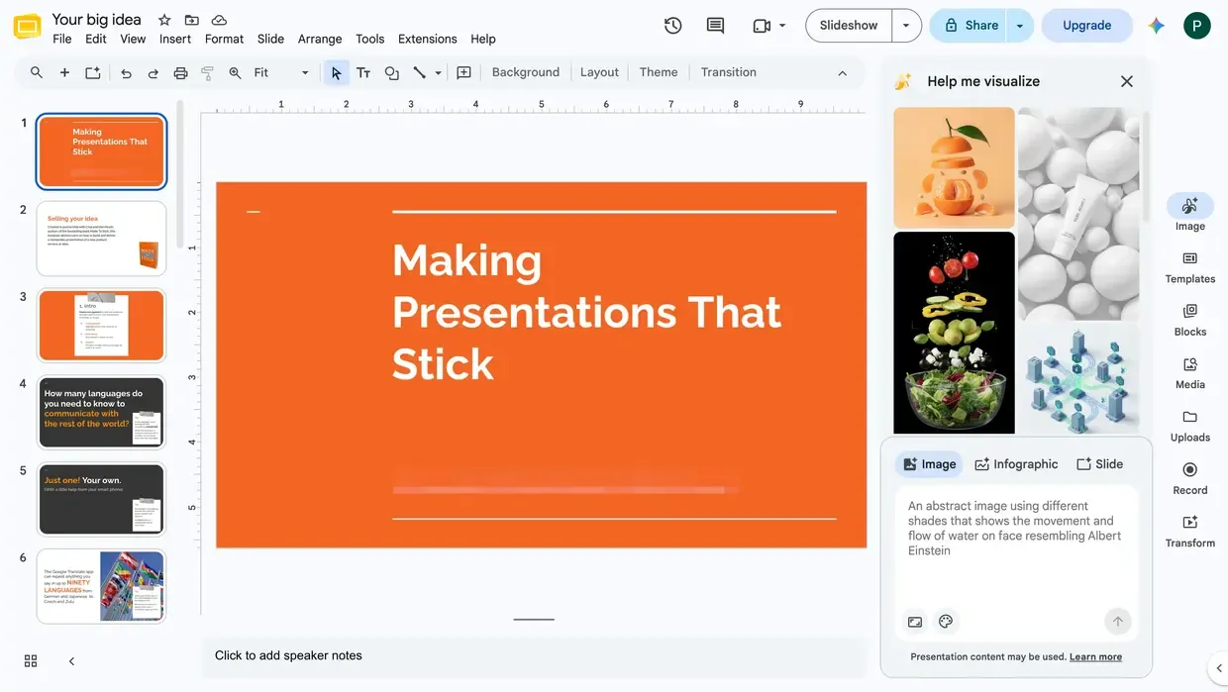The image size is (1228, 692).
Task: Click the new slide with template icon
Action: (x=92, y=72)
